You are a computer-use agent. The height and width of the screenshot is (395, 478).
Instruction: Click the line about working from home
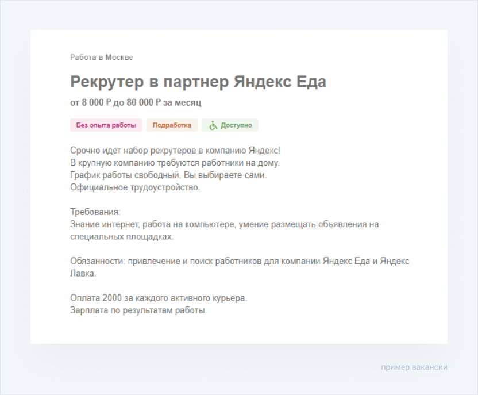tap(175, 163)
